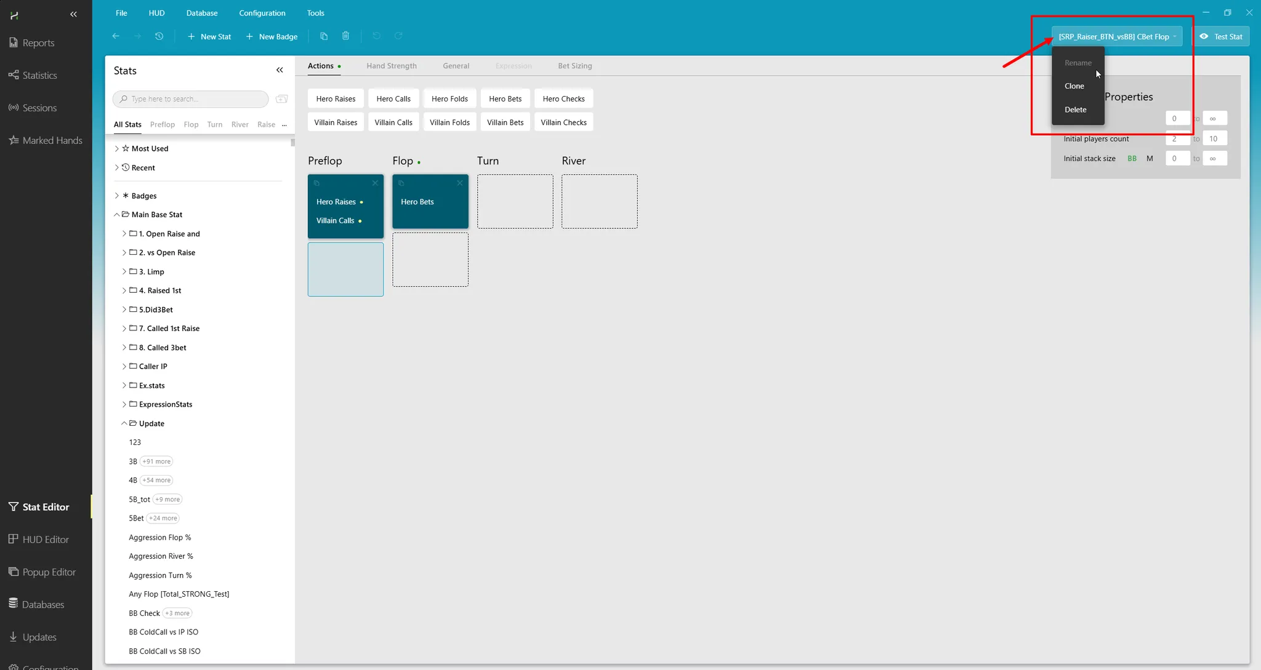Screen dimensions: 1261x670
Task: Click the history clock icon in toolbar
Action: point(159,36)
